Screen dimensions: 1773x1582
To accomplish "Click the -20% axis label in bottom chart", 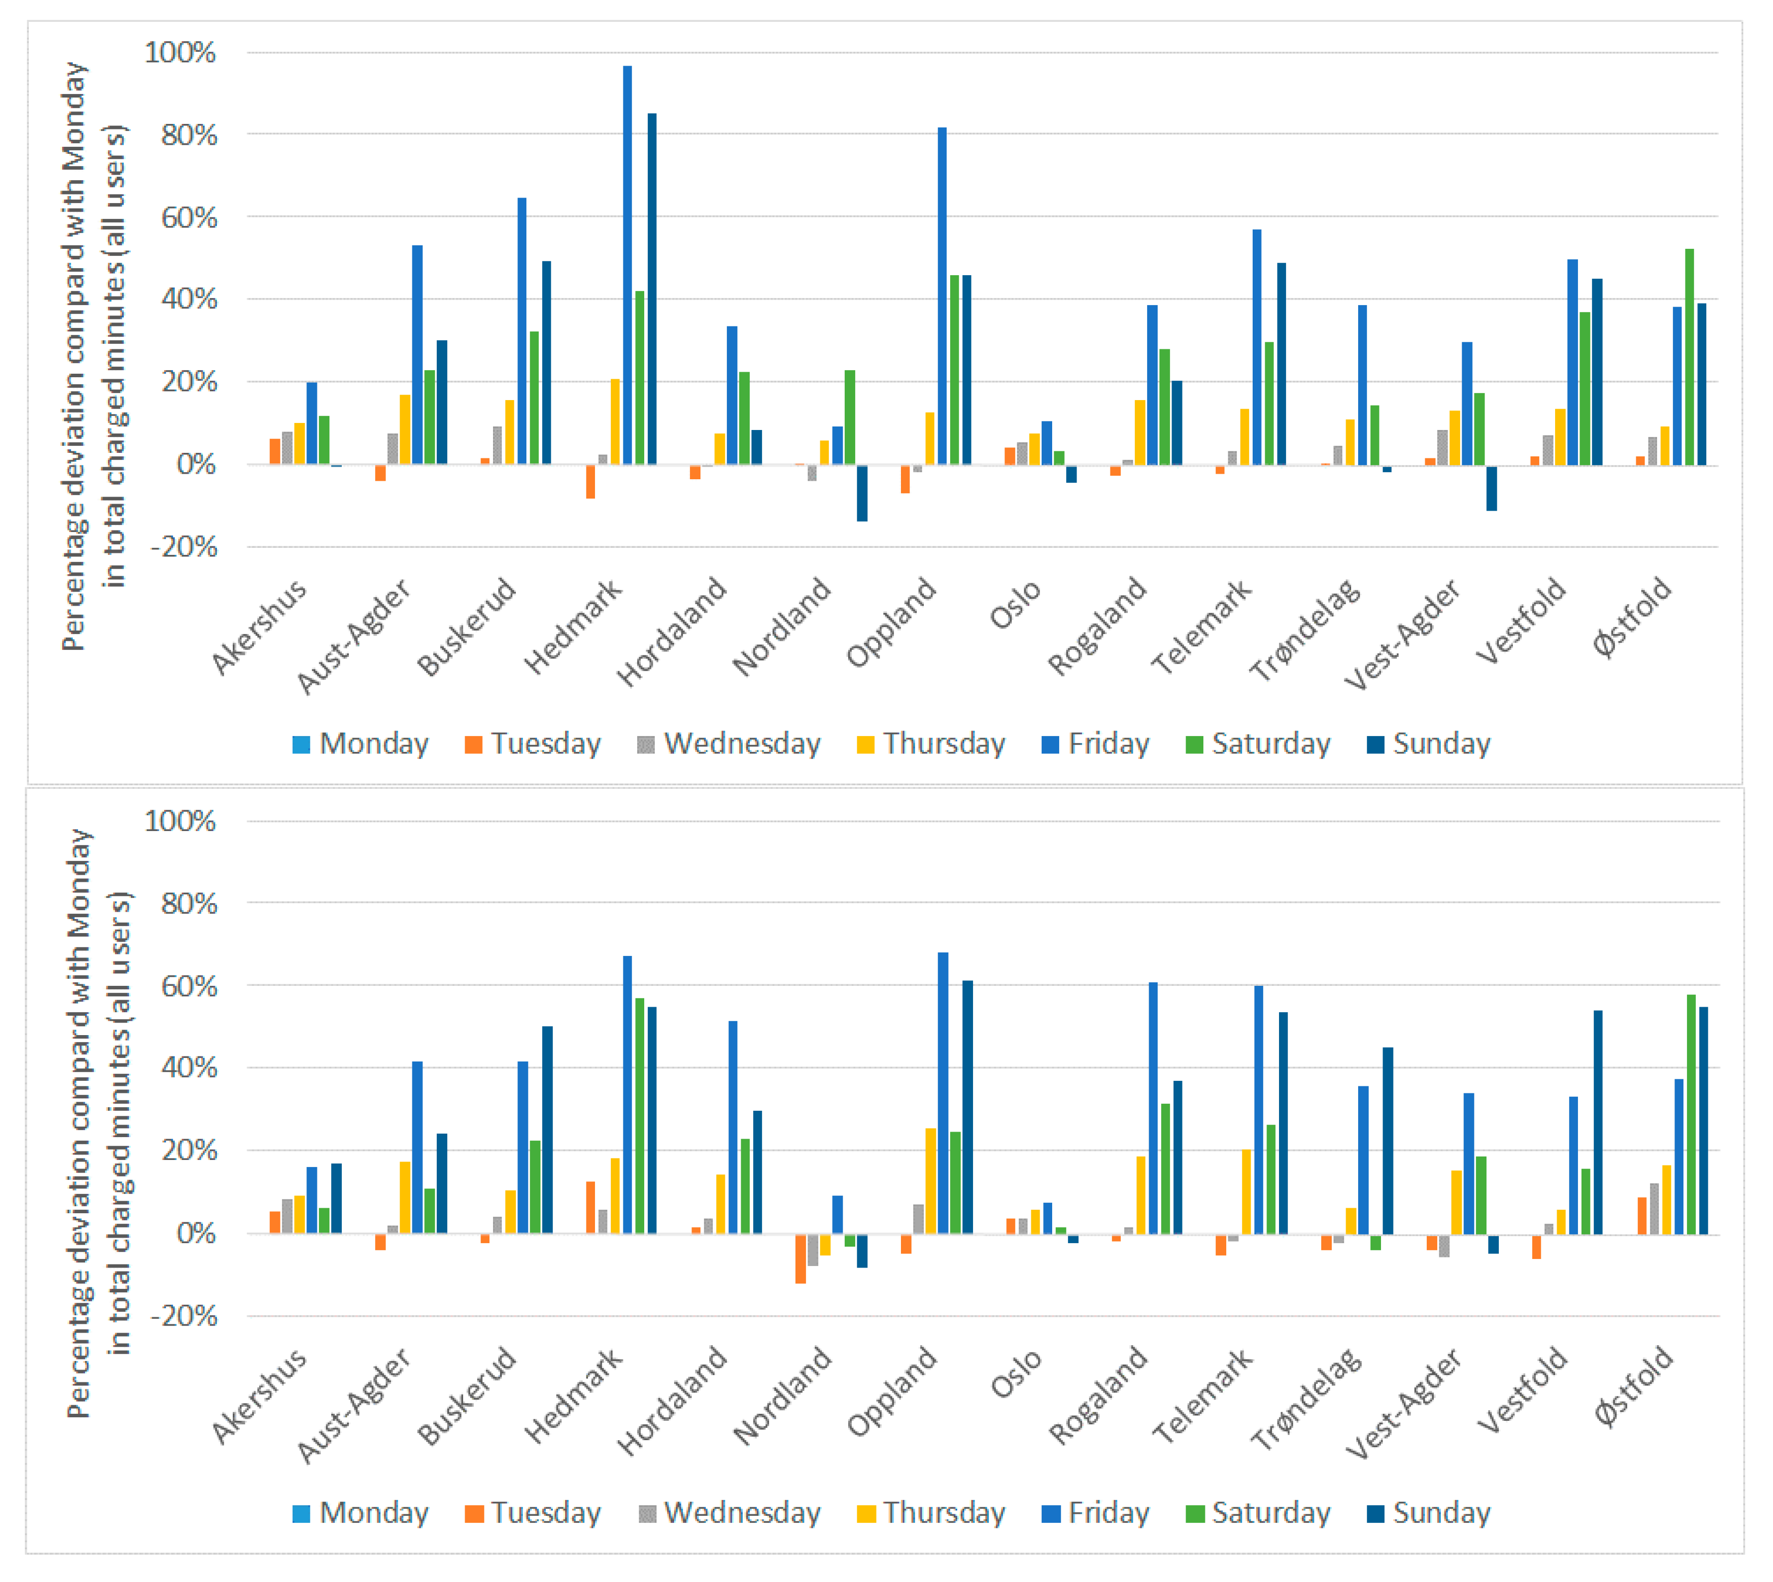I will [x=184, y=1315].
